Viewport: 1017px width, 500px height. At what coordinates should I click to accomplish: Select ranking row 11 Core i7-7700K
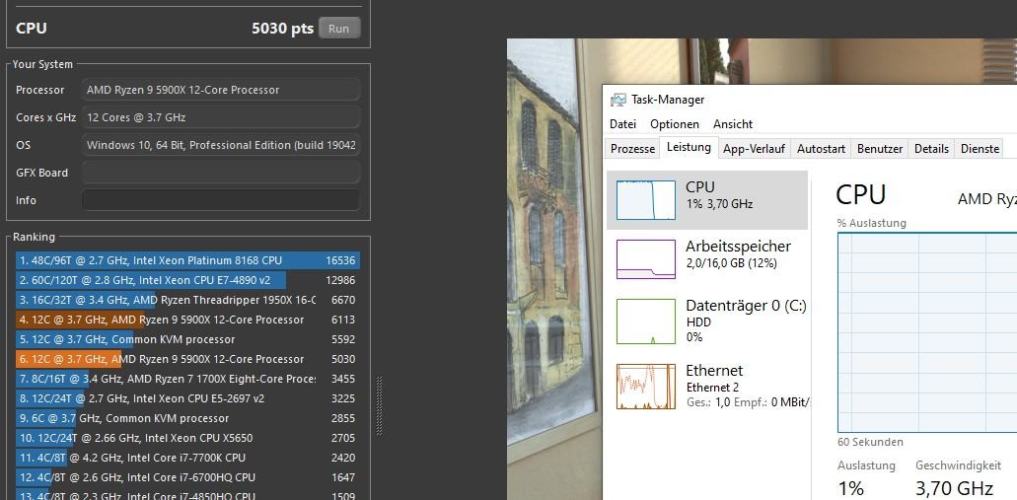coord(187,458)
